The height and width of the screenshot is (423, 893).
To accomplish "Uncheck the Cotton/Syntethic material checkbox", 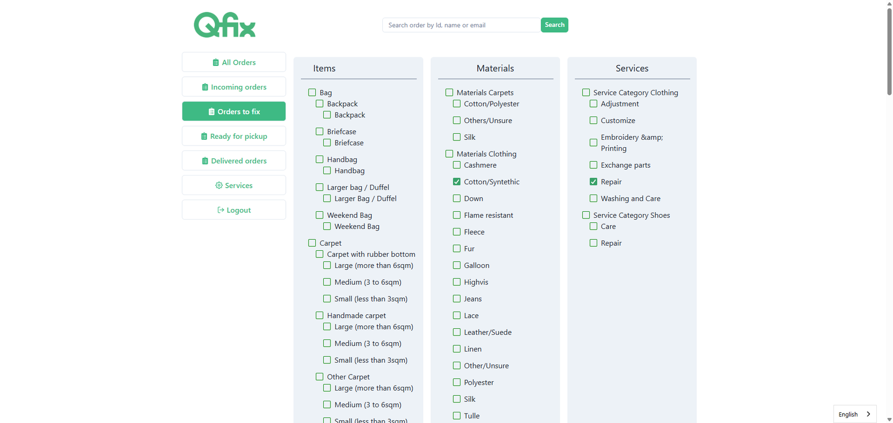I will pos(457,182).
